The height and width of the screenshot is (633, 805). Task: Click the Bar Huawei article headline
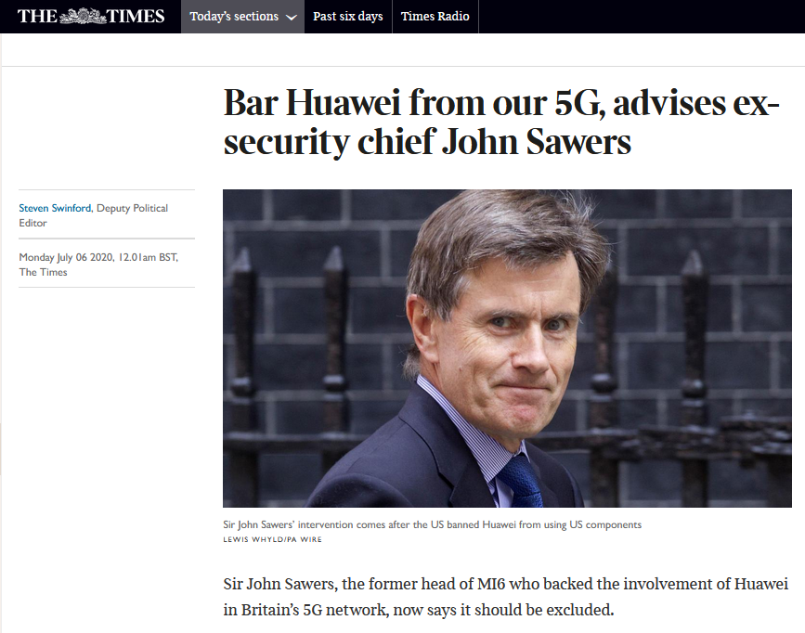point(501,123)
